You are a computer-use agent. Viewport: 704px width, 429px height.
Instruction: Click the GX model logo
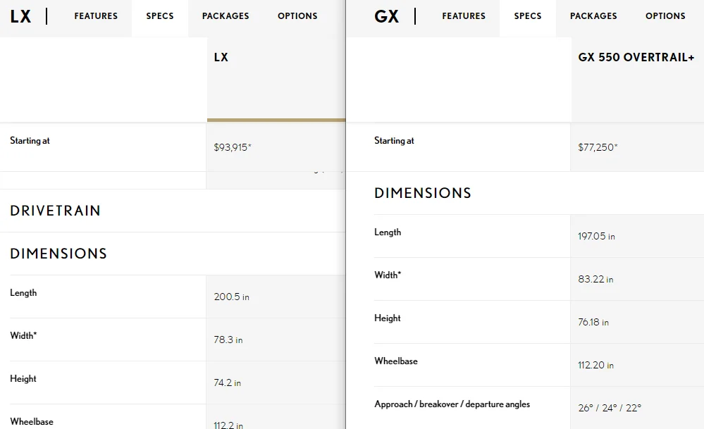(x=387, y=17)
